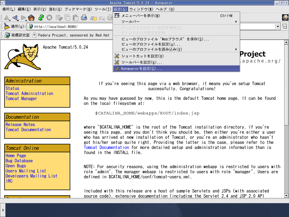The width and height of the screenshot is (289, 217).
Task: Open the Open Bugs link
Action: tap(16, 166)
